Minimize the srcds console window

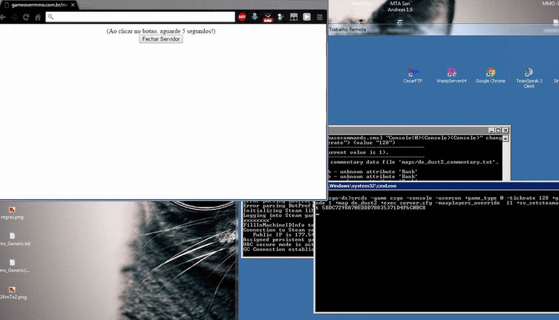[x=491, y=130]
